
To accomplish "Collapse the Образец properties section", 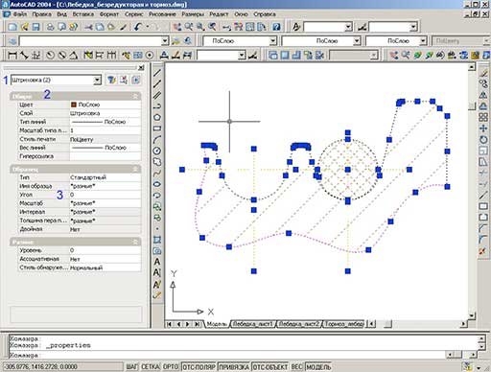I will (135, 169).
